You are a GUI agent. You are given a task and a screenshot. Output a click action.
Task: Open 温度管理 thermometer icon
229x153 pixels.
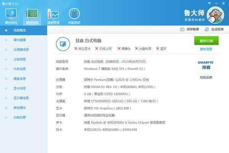pos(53,14)
